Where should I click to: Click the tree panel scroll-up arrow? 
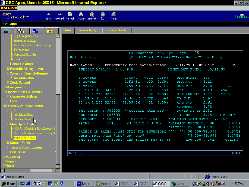point(58,36)
